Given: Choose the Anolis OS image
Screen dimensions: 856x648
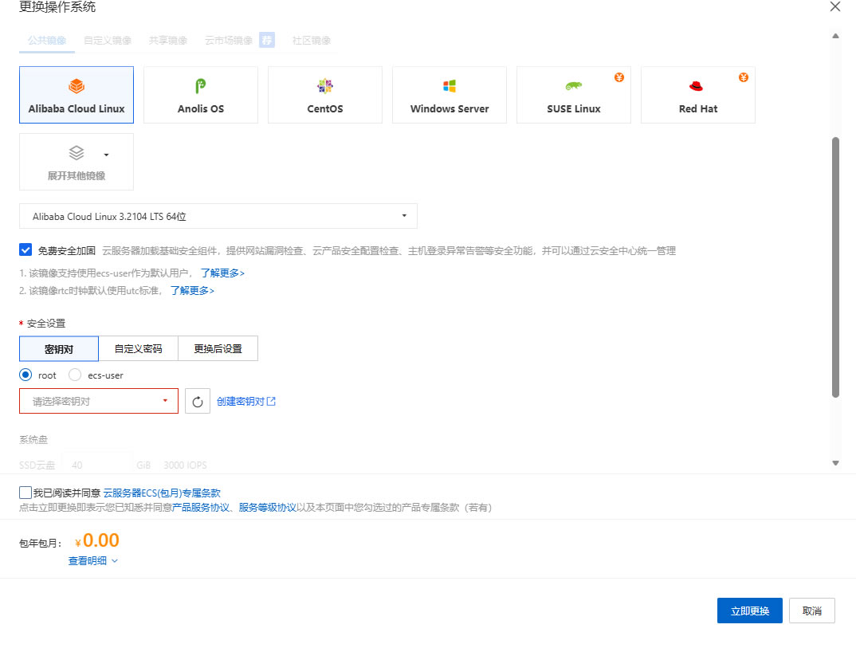Looking at the screenshot, I should tap(200, 95).
